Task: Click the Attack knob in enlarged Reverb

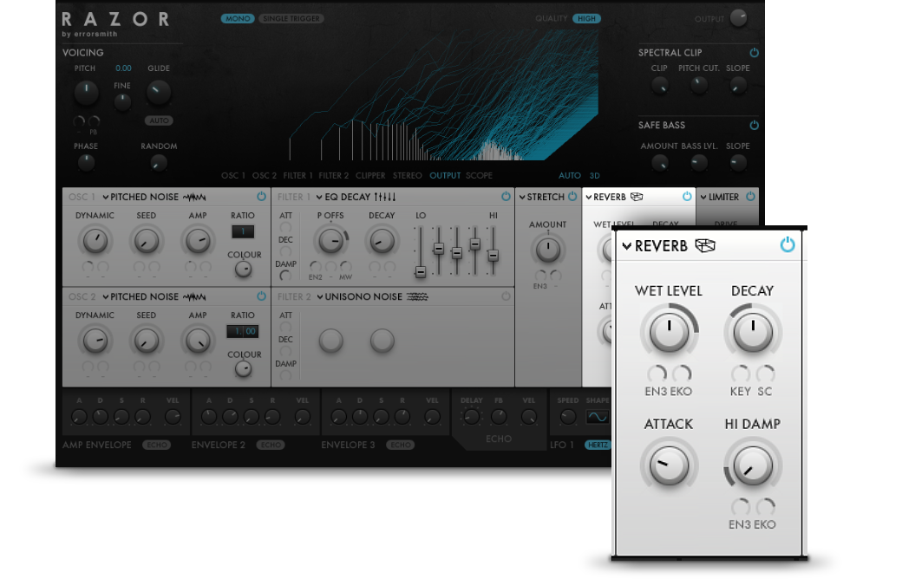Action: (x=669, y=465)
